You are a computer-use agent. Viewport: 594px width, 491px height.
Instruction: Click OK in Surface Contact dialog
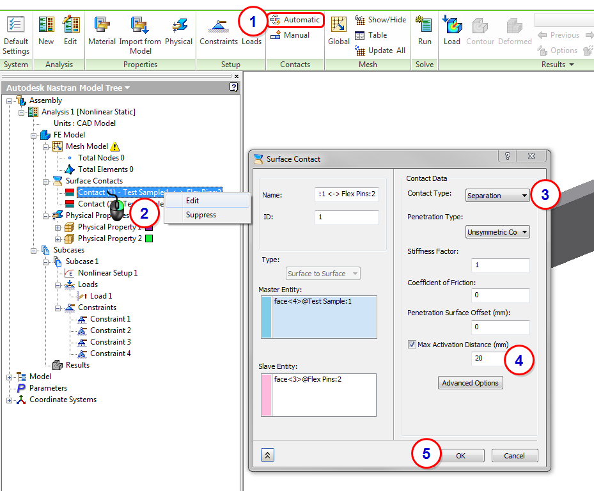tap(460, 456)
